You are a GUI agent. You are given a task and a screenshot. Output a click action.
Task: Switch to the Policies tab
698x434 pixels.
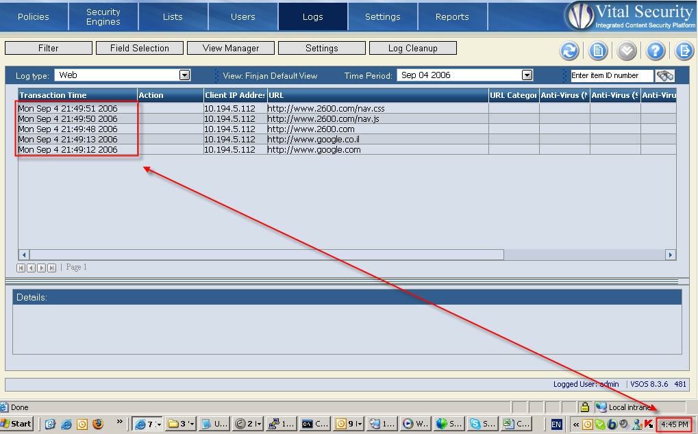coord(34,16)
